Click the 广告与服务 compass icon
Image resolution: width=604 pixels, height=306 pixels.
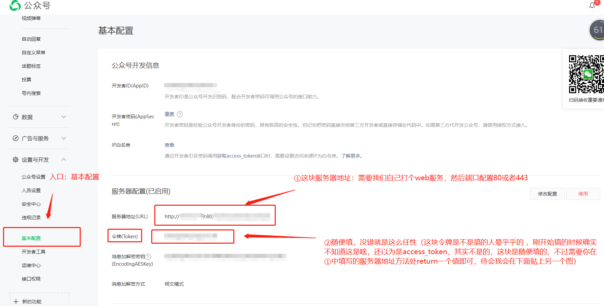(16, 138)
